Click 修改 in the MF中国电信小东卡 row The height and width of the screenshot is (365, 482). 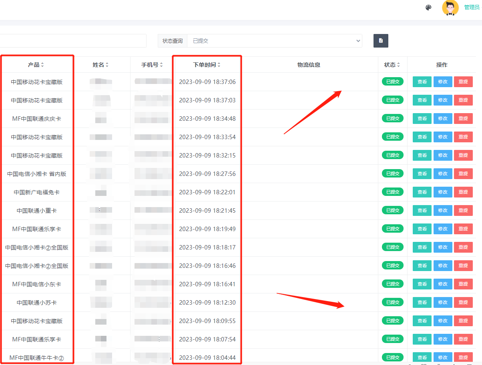click(x=443, y=284)
